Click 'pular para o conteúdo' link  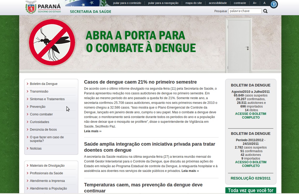[127, 3]
